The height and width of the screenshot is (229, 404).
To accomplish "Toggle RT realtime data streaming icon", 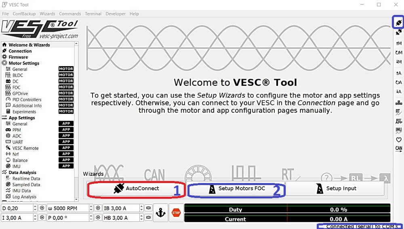I will (399, 112).
